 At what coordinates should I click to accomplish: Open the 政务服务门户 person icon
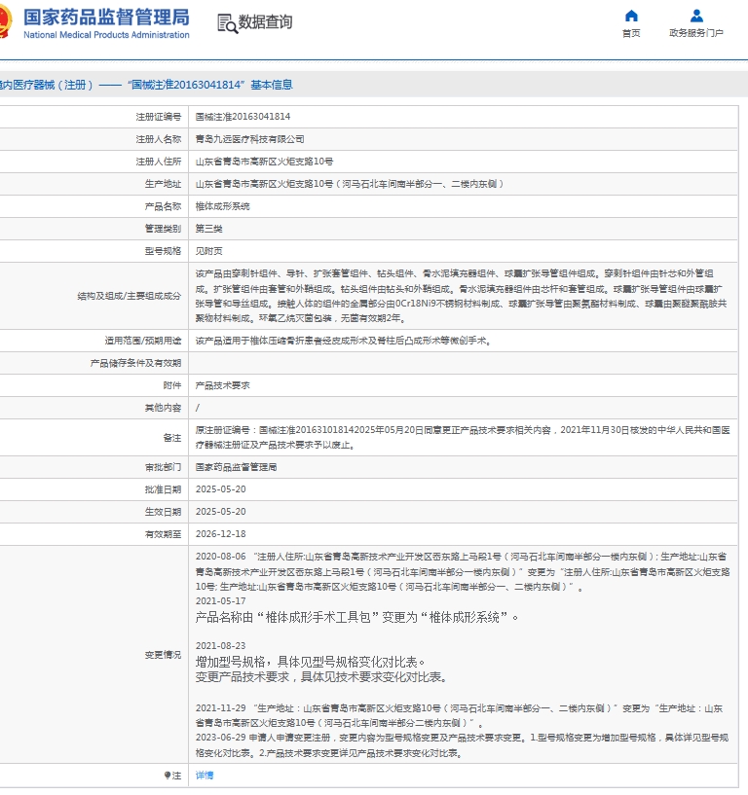696,16
